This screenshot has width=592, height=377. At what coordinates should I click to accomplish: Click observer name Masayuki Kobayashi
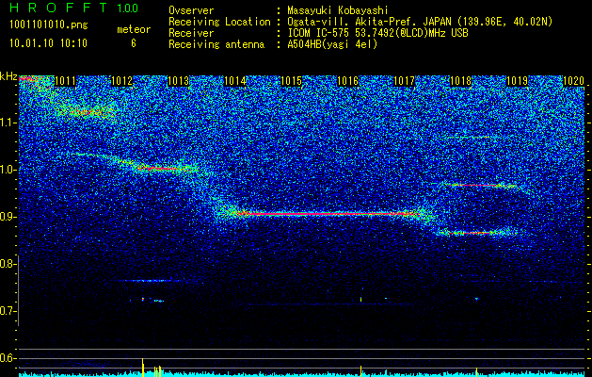coord(338,10)
